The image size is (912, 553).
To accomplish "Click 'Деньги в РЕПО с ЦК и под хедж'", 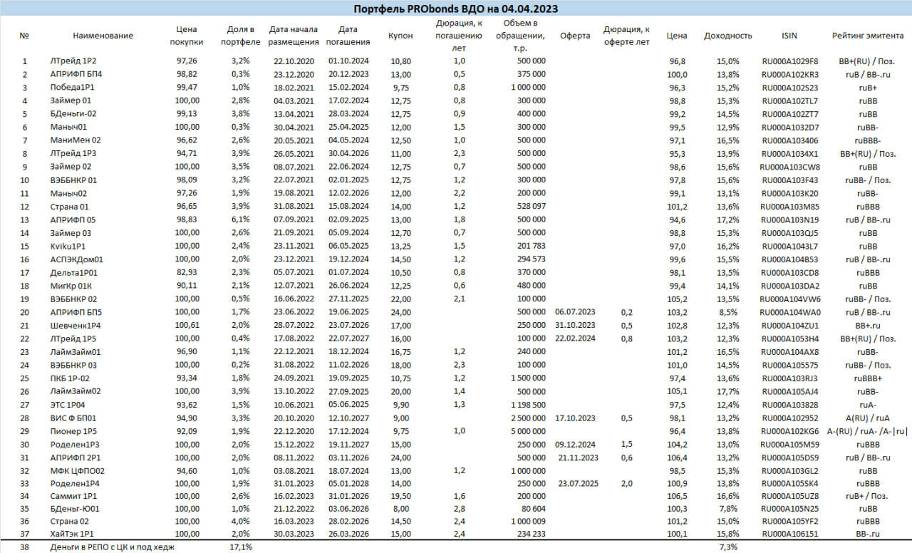I will [x=111, y=547].
